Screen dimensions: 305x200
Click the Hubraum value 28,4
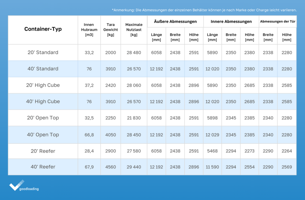[x=89, y=151]
